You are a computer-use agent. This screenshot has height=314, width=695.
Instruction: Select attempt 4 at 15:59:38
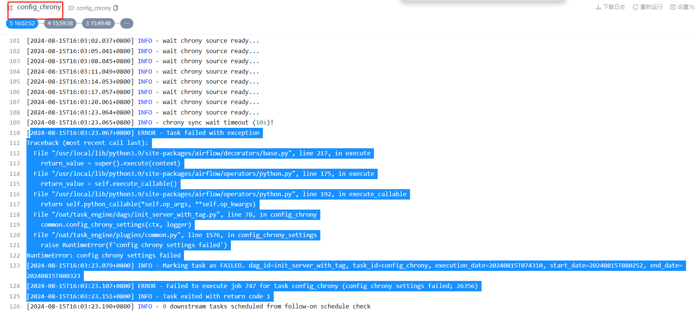click(60, 23)
